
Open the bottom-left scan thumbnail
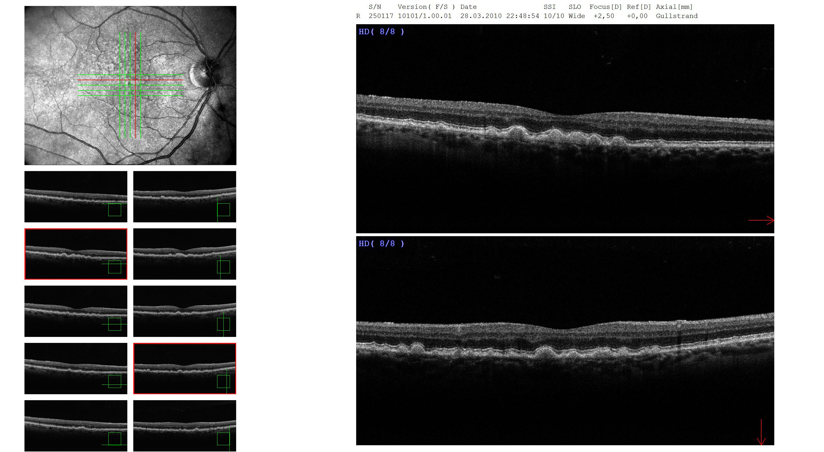pyautogui.click(x=76, y=426)
